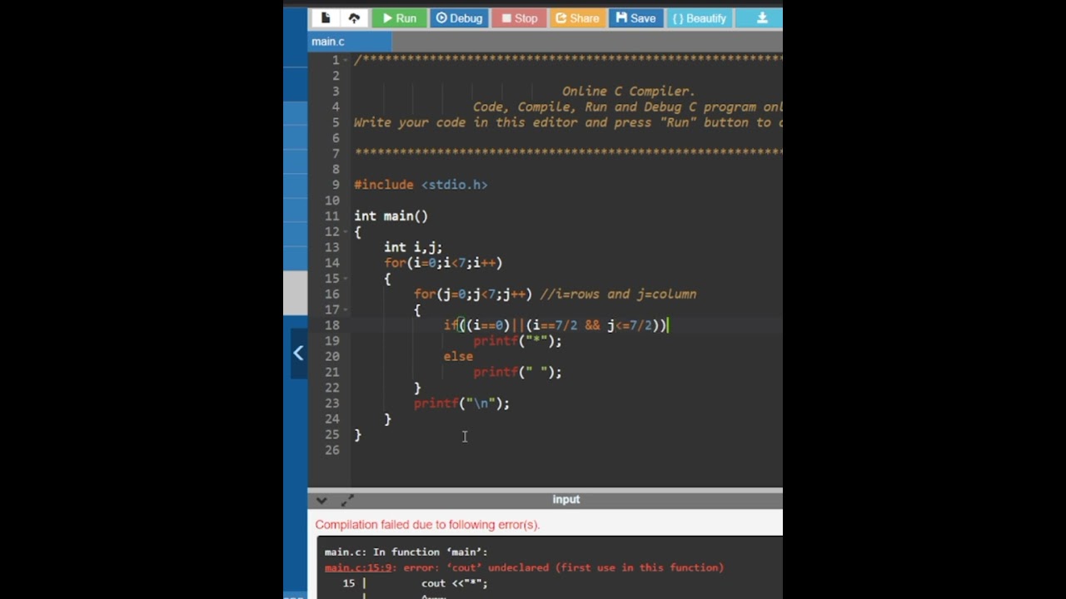The image size is (1066, 599).
Task: Create a new file with the page icon
Action: click(326, 18)
